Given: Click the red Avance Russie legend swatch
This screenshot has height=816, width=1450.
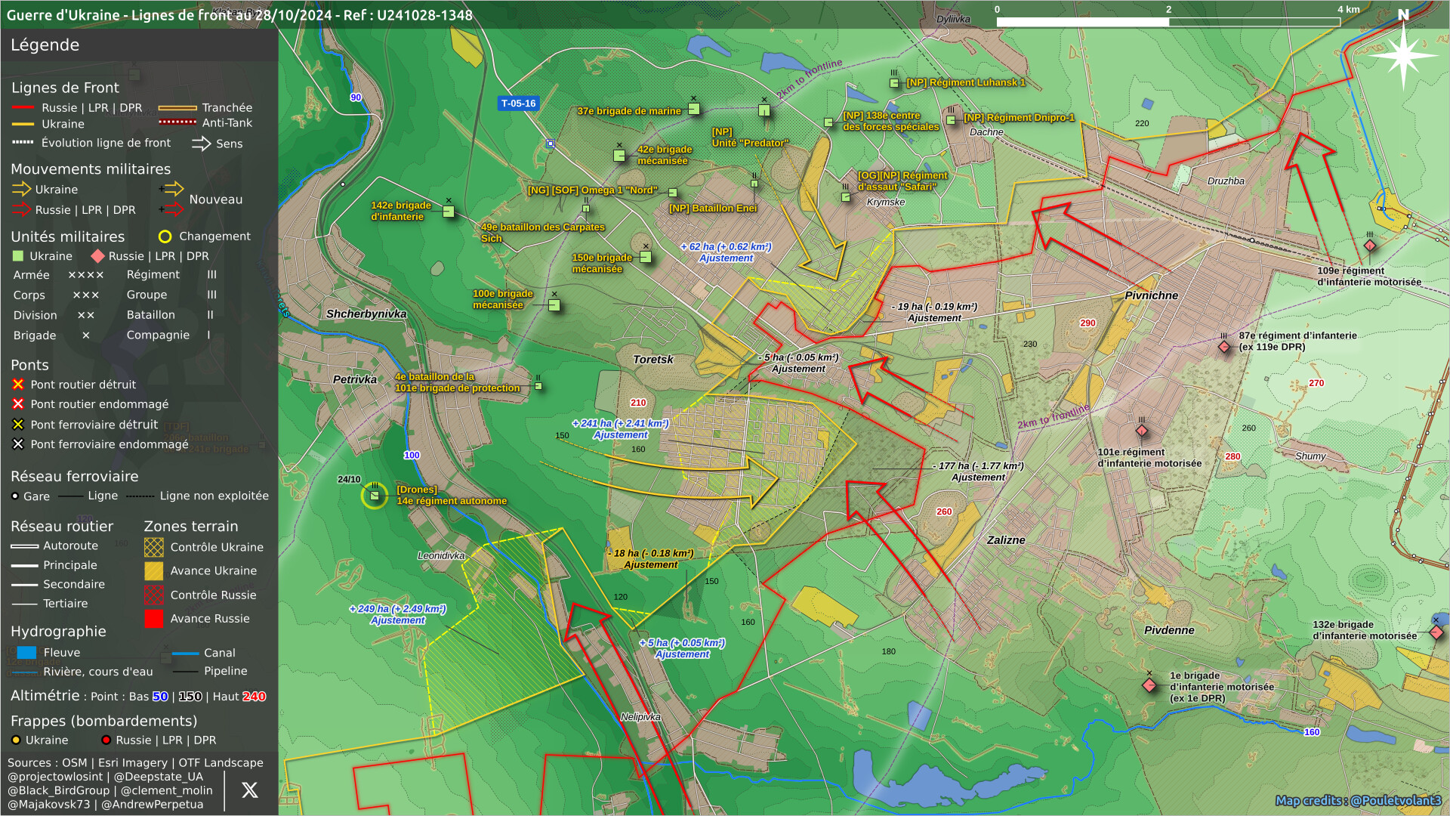Looking at the screenshot, I should (x=153, y=619).
